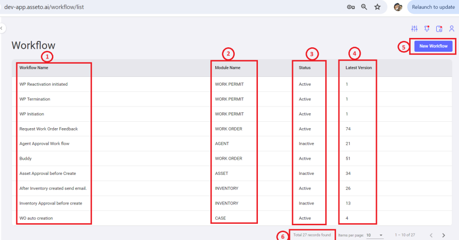Open Agent Approval Work flow row
Screen dimensions: 459x240
[232, 143]
